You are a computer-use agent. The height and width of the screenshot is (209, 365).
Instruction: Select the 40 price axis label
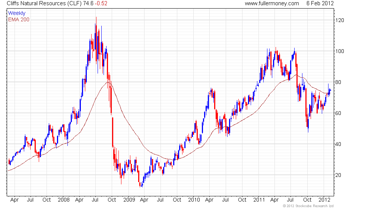pos(338,144)
